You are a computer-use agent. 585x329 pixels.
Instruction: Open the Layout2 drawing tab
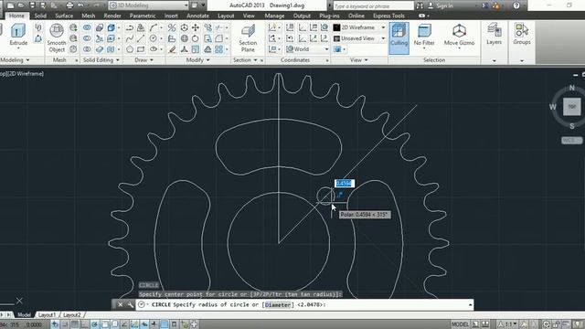[x=71, y=315]
